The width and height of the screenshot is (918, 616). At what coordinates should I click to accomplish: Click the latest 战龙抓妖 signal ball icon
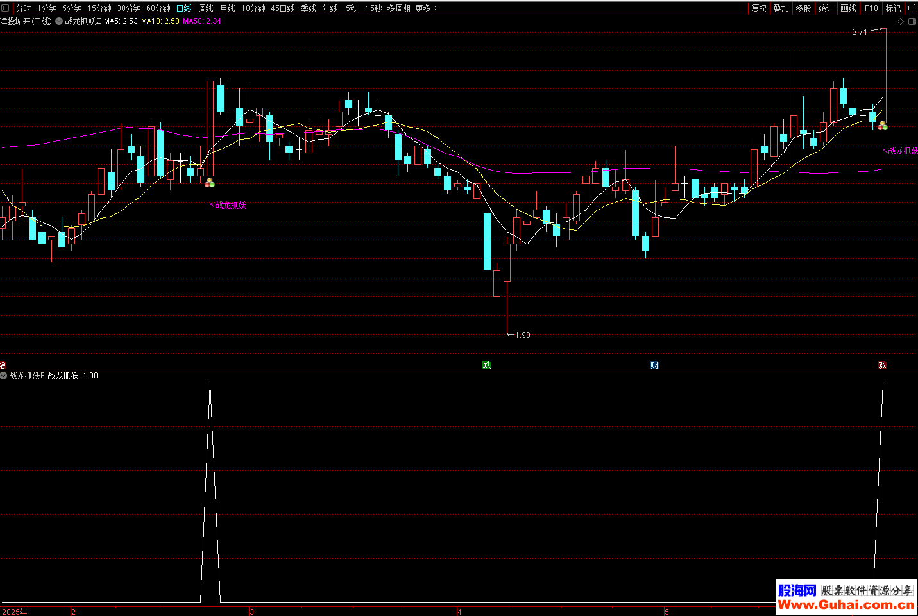click(883, 126)
